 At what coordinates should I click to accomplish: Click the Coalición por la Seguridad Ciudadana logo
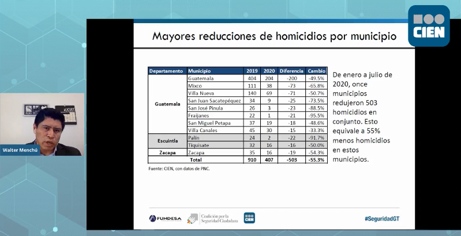(x=212, y=218)
